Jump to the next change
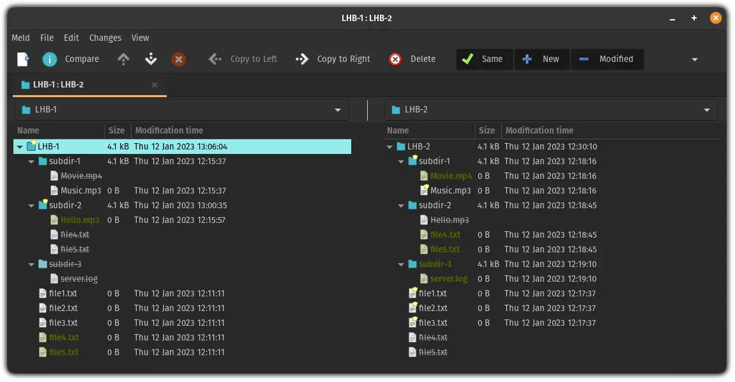 coord(151,59)
